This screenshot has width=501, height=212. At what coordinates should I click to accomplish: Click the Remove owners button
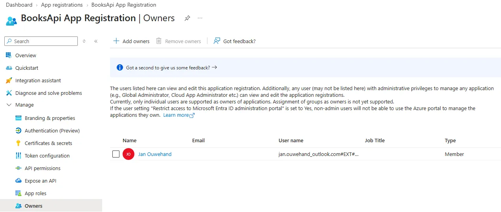click(x=178, y=41)
